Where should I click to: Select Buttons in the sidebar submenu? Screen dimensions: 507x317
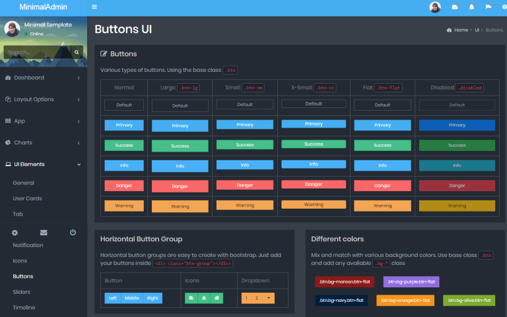point(23,276)
